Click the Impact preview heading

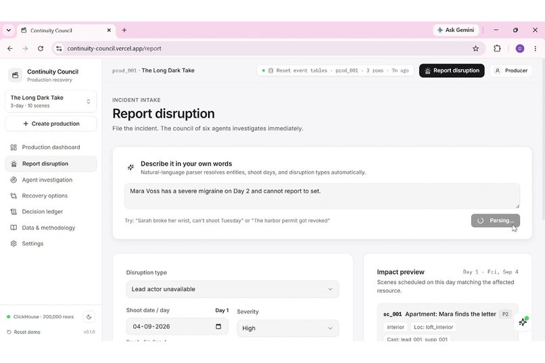tap(400, 272)
